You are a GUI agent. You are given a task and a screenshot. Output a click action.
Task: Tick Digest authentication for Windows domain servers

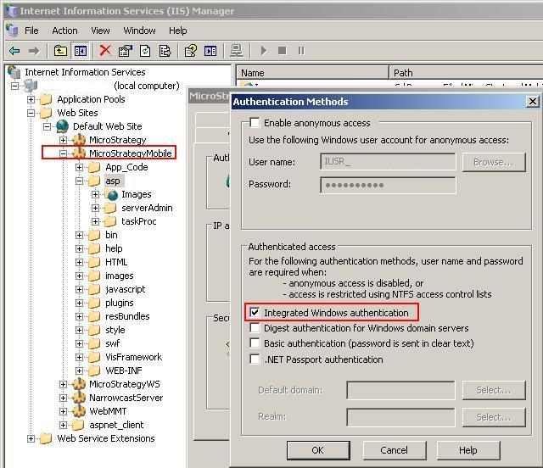[255, 328]
